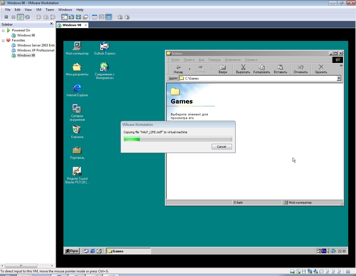Image resolution: width=356 pixels, height=276 pixels.
Task: Open the Вперед history dropdown arrow
Action: (x=212, y=69)
